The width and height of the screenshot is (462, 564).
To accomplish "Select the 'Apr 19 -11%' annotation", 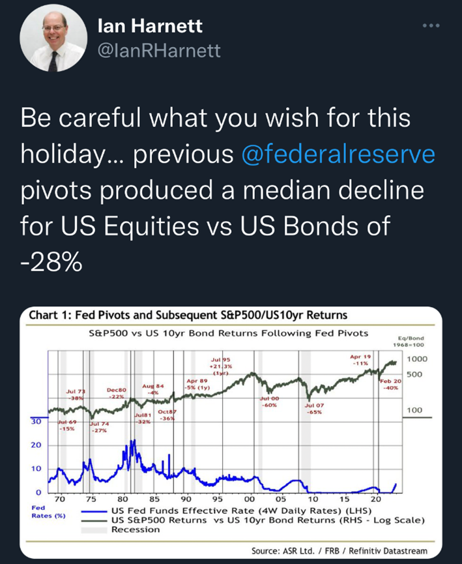I will click(x=360, y=360).
